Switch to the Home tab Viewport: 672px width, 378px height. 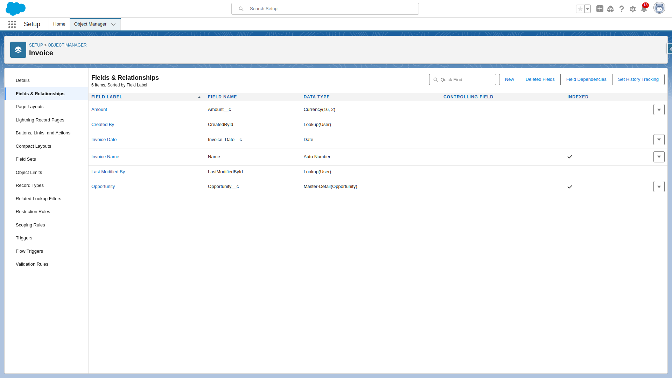coord(59,24)
